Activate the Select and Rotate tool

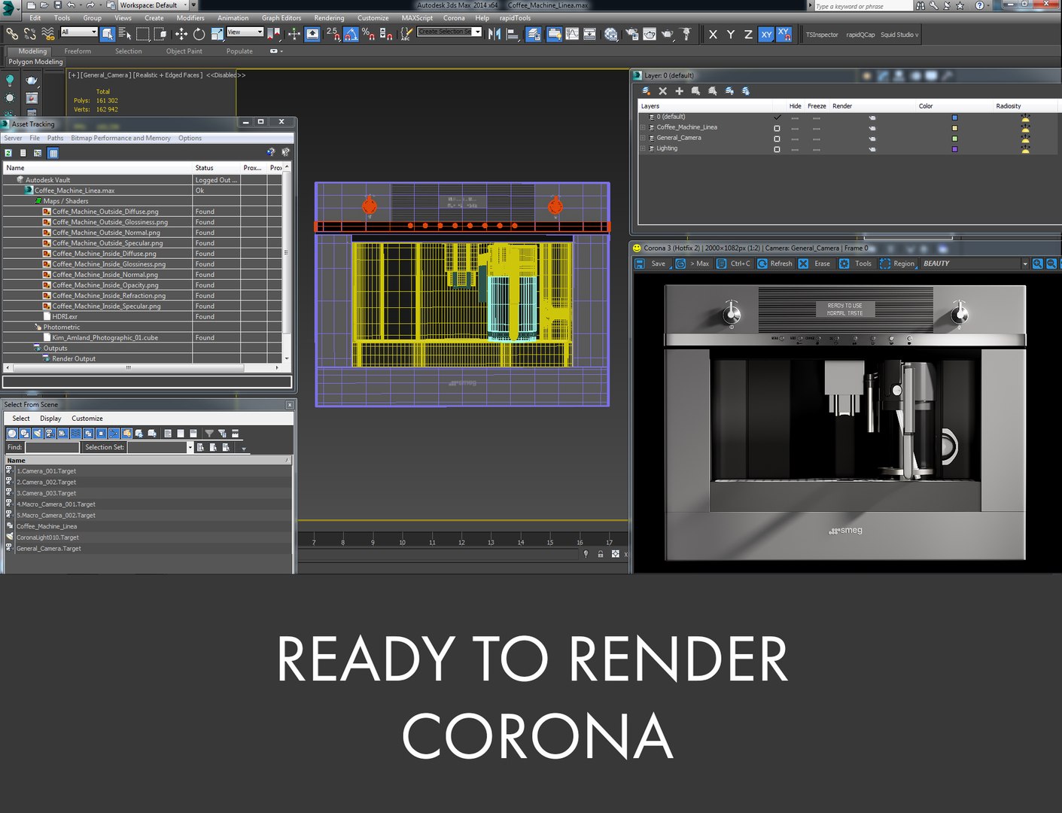(199, 34)
